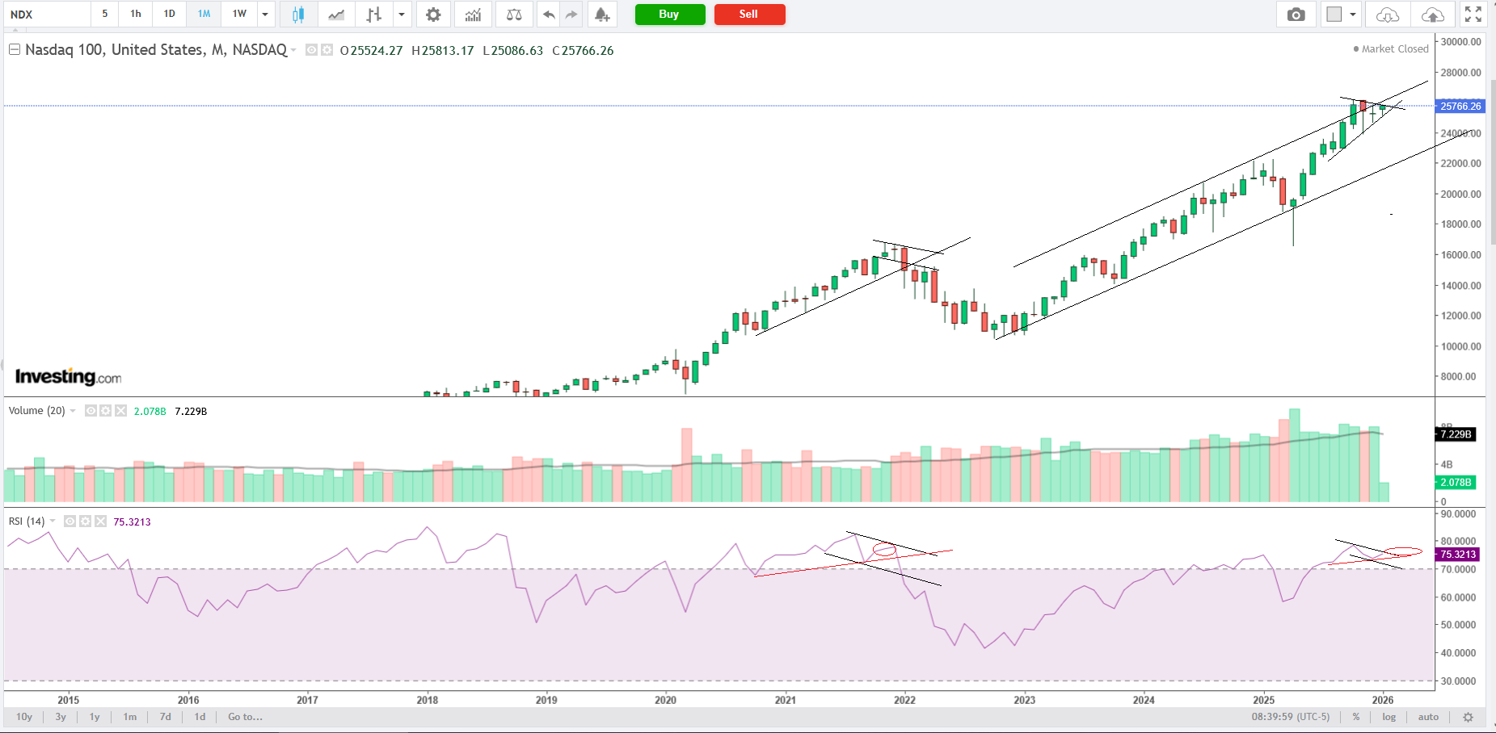Image resolution: width=1496 pixels, height=733 pixels.
Task: Add an alert with the bell icon
Action: (601, 15)
